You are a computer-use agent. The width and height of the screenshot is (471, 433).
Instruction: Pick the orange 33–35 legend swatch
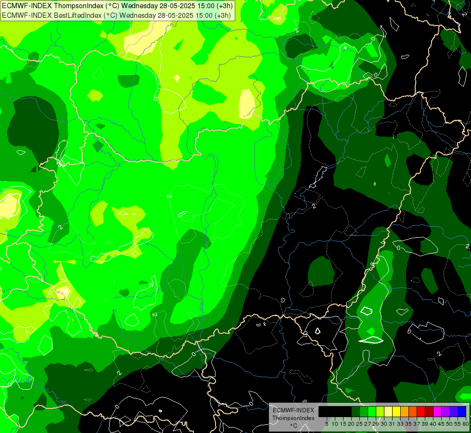pyautogui.click(x=405, y=411)
